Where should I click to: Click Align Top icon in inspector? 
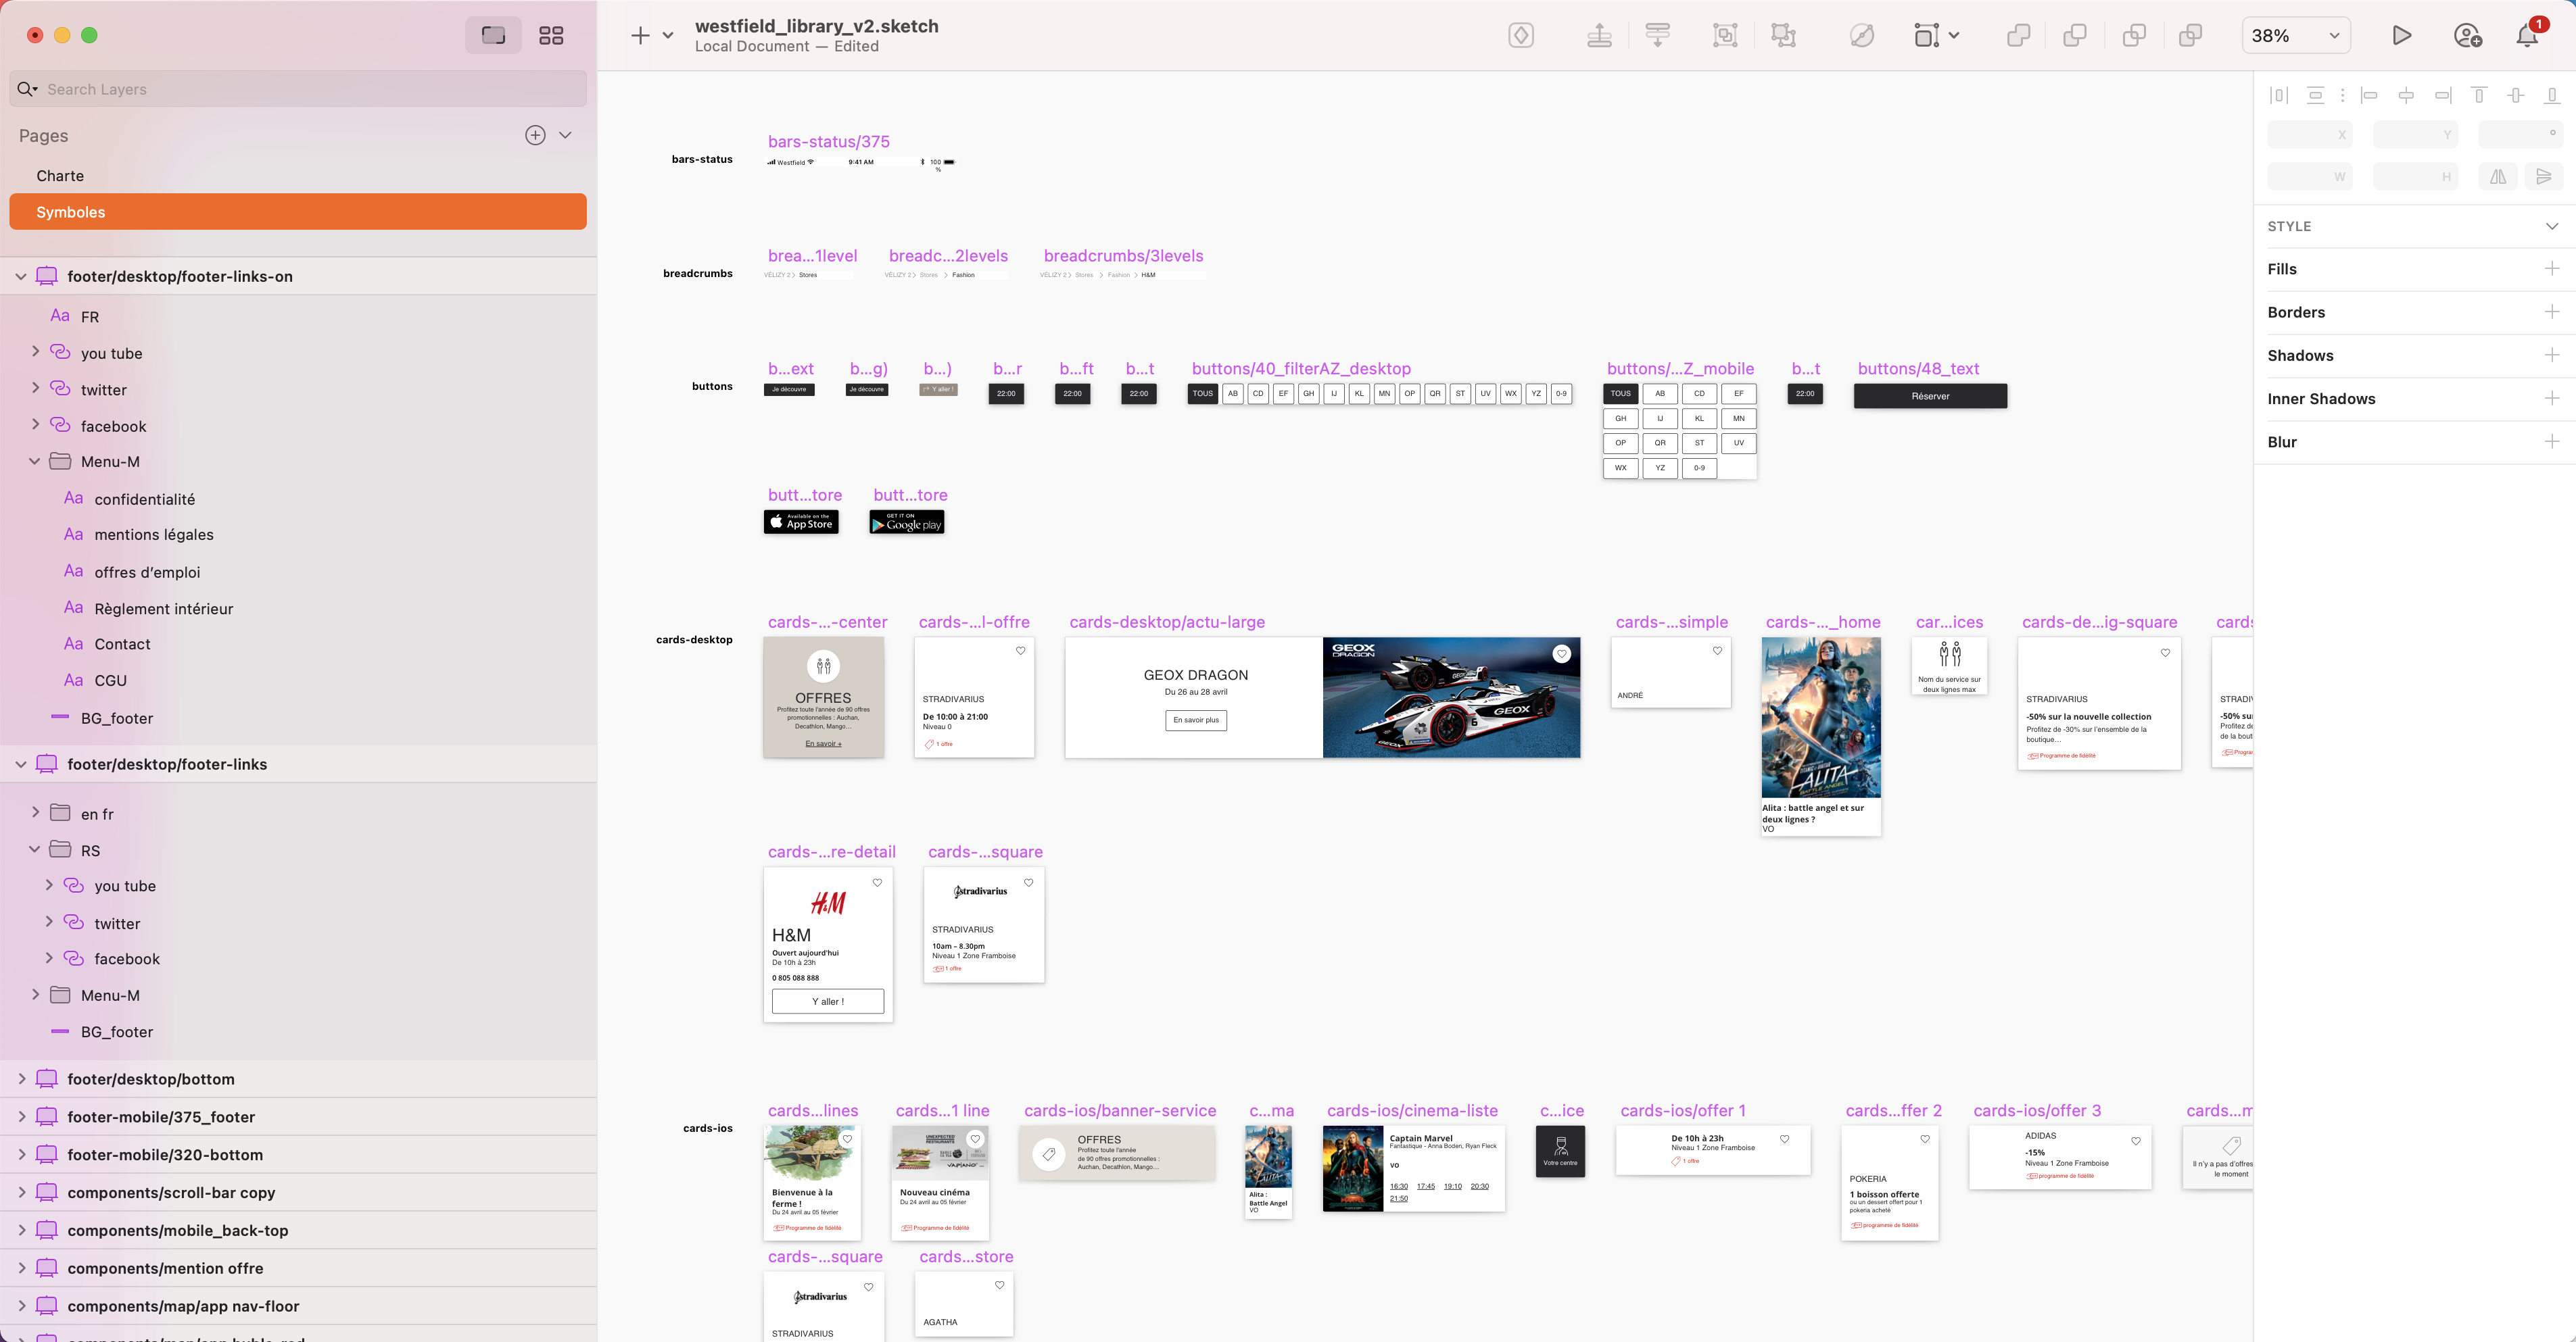tap(2479, 95)
